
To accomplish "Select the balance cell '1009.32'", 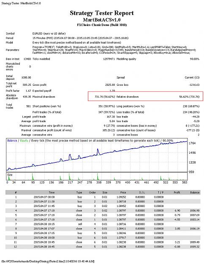I will tap(195, 247).
